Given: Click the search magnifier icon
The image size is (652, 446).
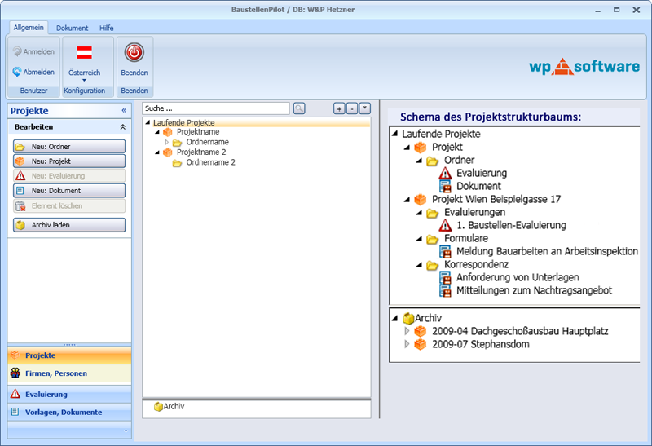Looking at the screenshot, I should click(299, 108).
